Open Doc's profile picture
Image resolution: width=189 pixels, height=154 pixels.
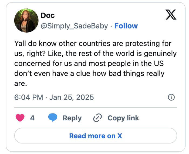26,20
